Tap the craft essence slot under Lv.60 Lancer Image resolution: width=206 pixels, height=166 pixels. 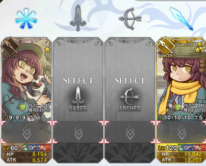(x=26, y=132)
